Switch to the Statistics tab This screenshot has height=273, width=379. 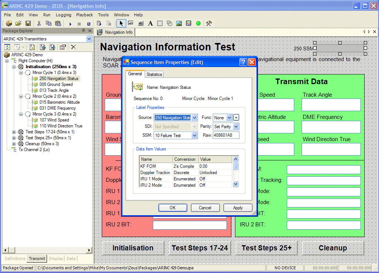[x=154, y=74]
